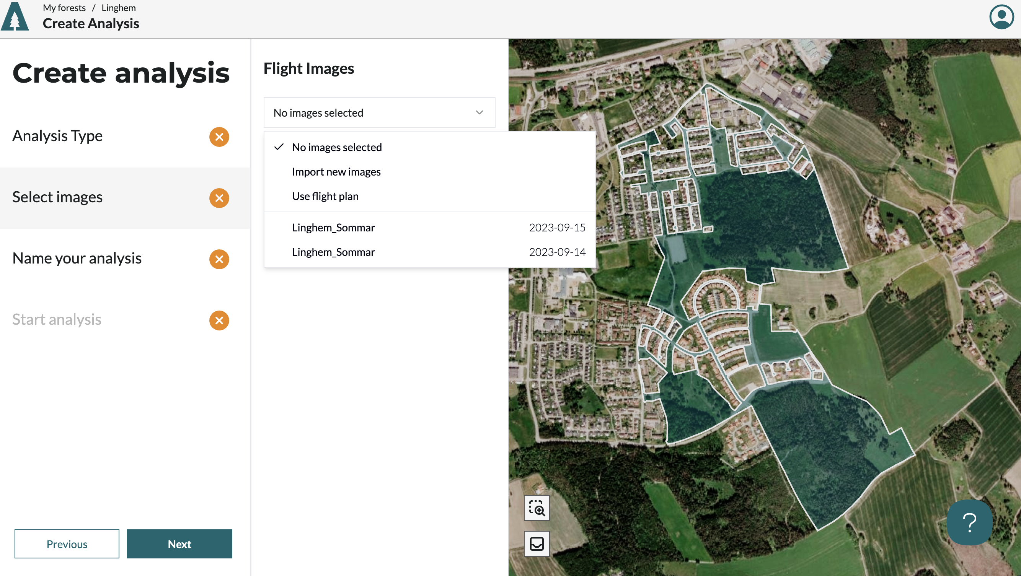Click the Create Analysis header title
This screenshot has height=576, width=1021.
click(x=91, y=24)
